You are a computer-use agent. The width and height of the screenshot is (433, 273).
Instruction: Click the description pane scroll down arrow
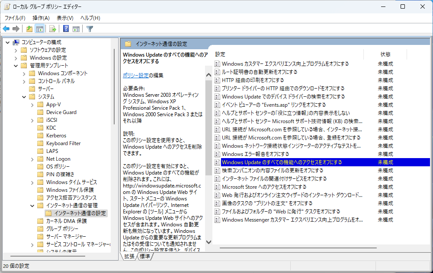point(208,242)
